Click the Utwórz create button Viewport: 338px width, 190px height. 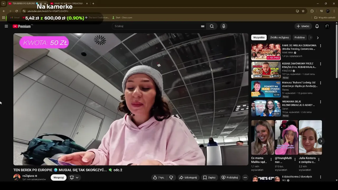[303, 26]
